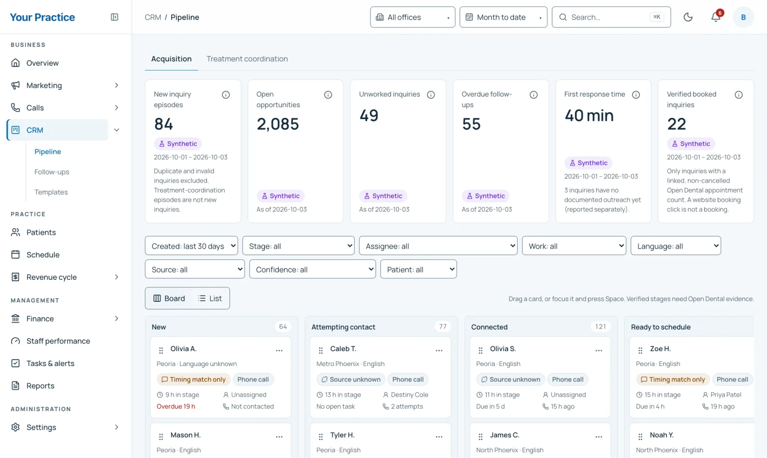767x458 pixels.
Task: Open the Olivia A. inquiry card
Action: tap(221, 378)
